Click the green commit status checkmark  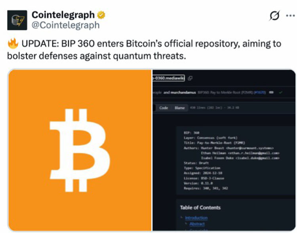point(280,92)
